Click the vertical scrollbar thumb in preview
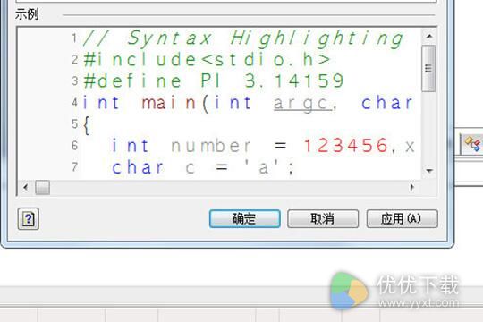 pos(428,68)
